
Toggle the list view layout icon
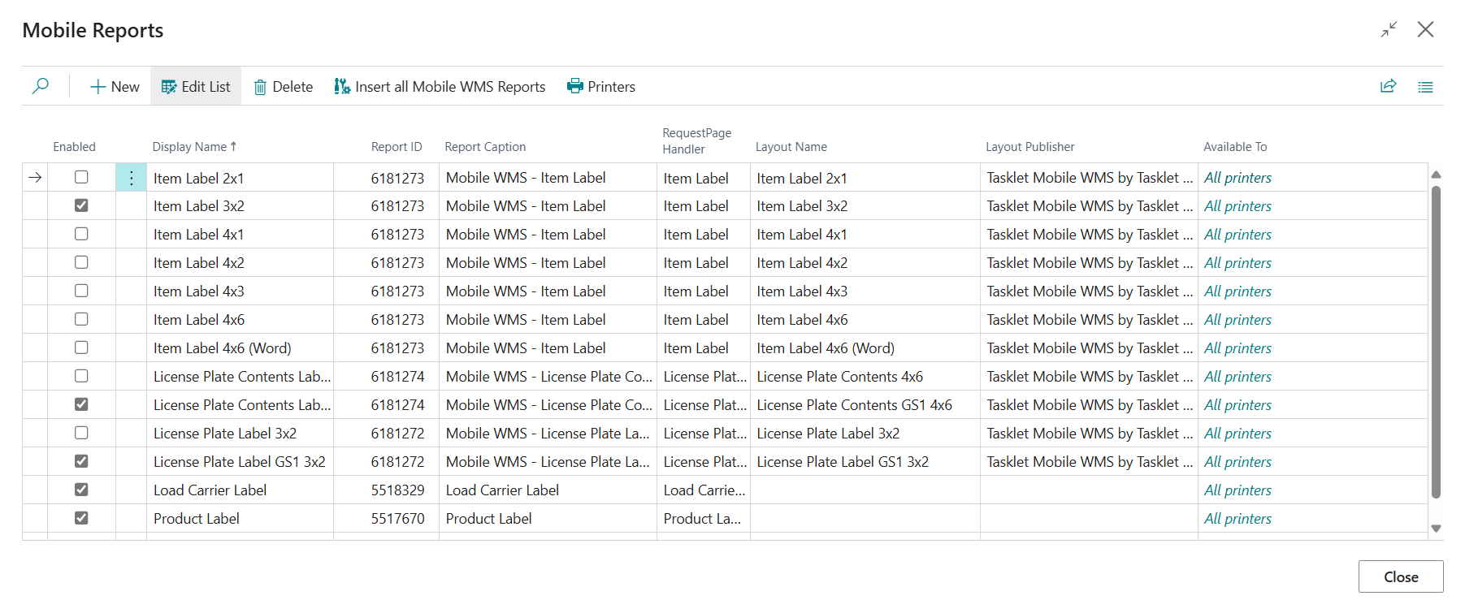coord(1425,87)
